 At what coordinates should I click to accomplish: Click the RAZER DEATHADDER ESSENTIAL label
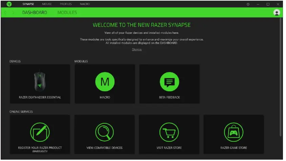(40, 98)
